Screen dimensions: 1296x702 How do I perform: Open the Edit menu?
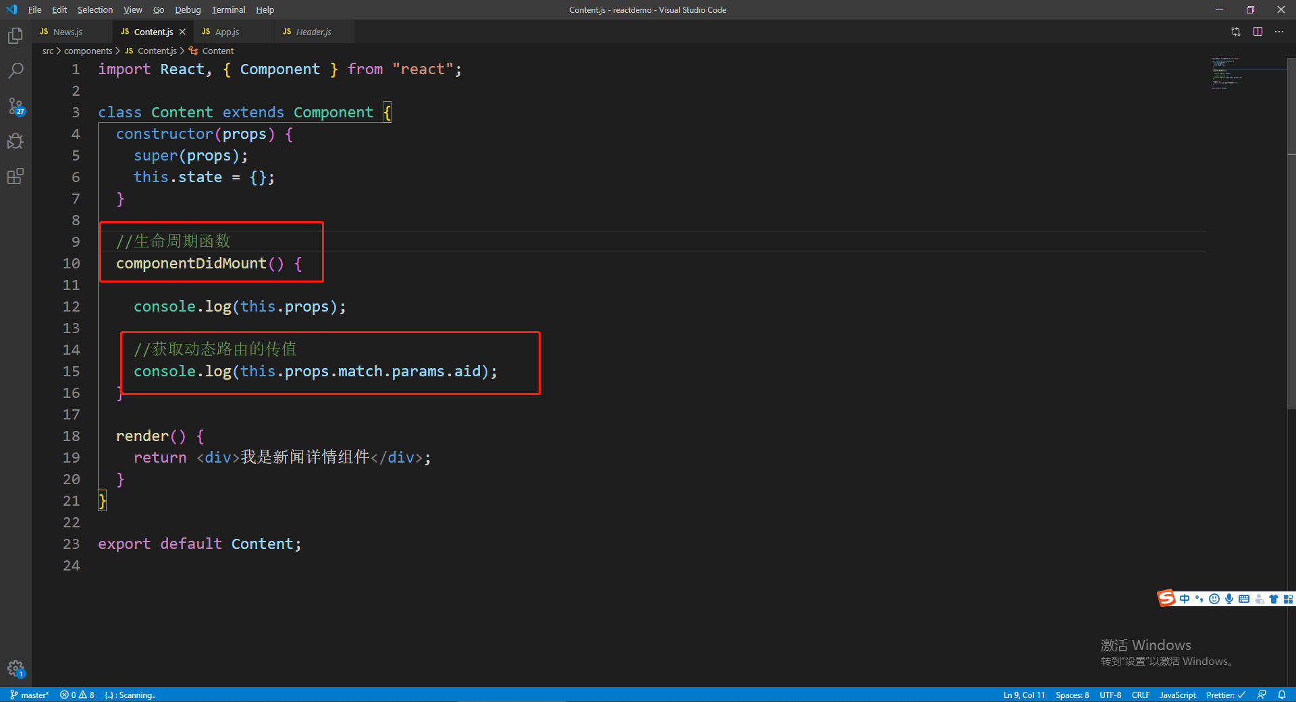[x=59, y=9]
